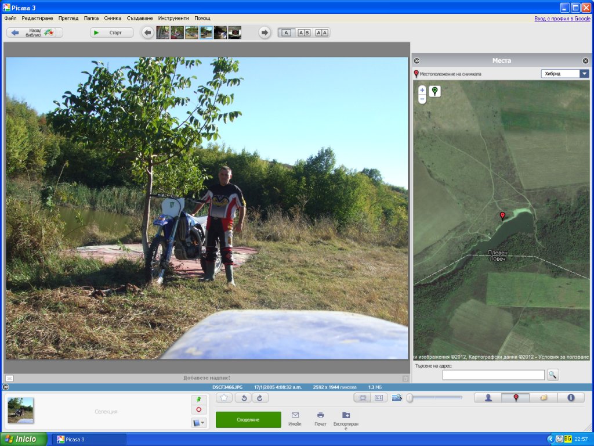This screenshot has height=446, width=594.
Task: Select fifth dark filmstrip thumbnail
Action: pos(220,33)
